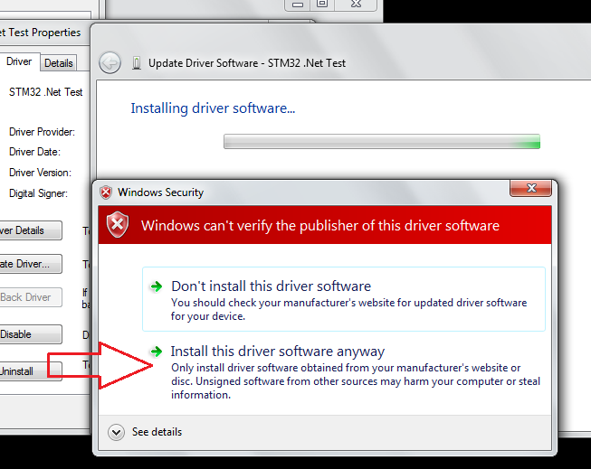The width and height of the screenshot is (591, 469).
Task: Minimize the background window at top
Action: coord(298,5)
